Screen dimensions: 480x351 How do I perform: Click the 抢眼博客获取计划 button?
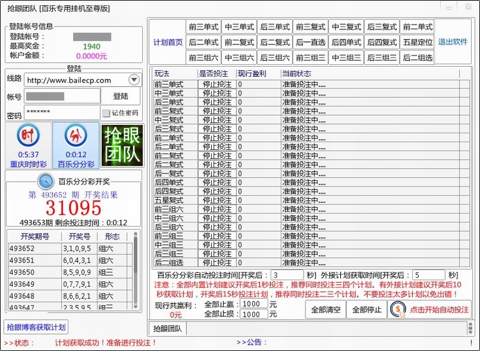tap(36, 327)
